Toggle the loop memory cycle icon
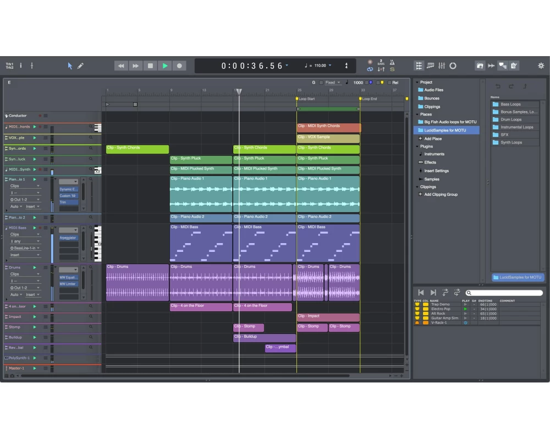 pos(370,69)
